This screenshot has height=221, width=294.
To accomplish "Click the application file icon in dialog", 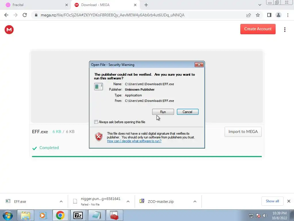I will (x=98, y=87).
